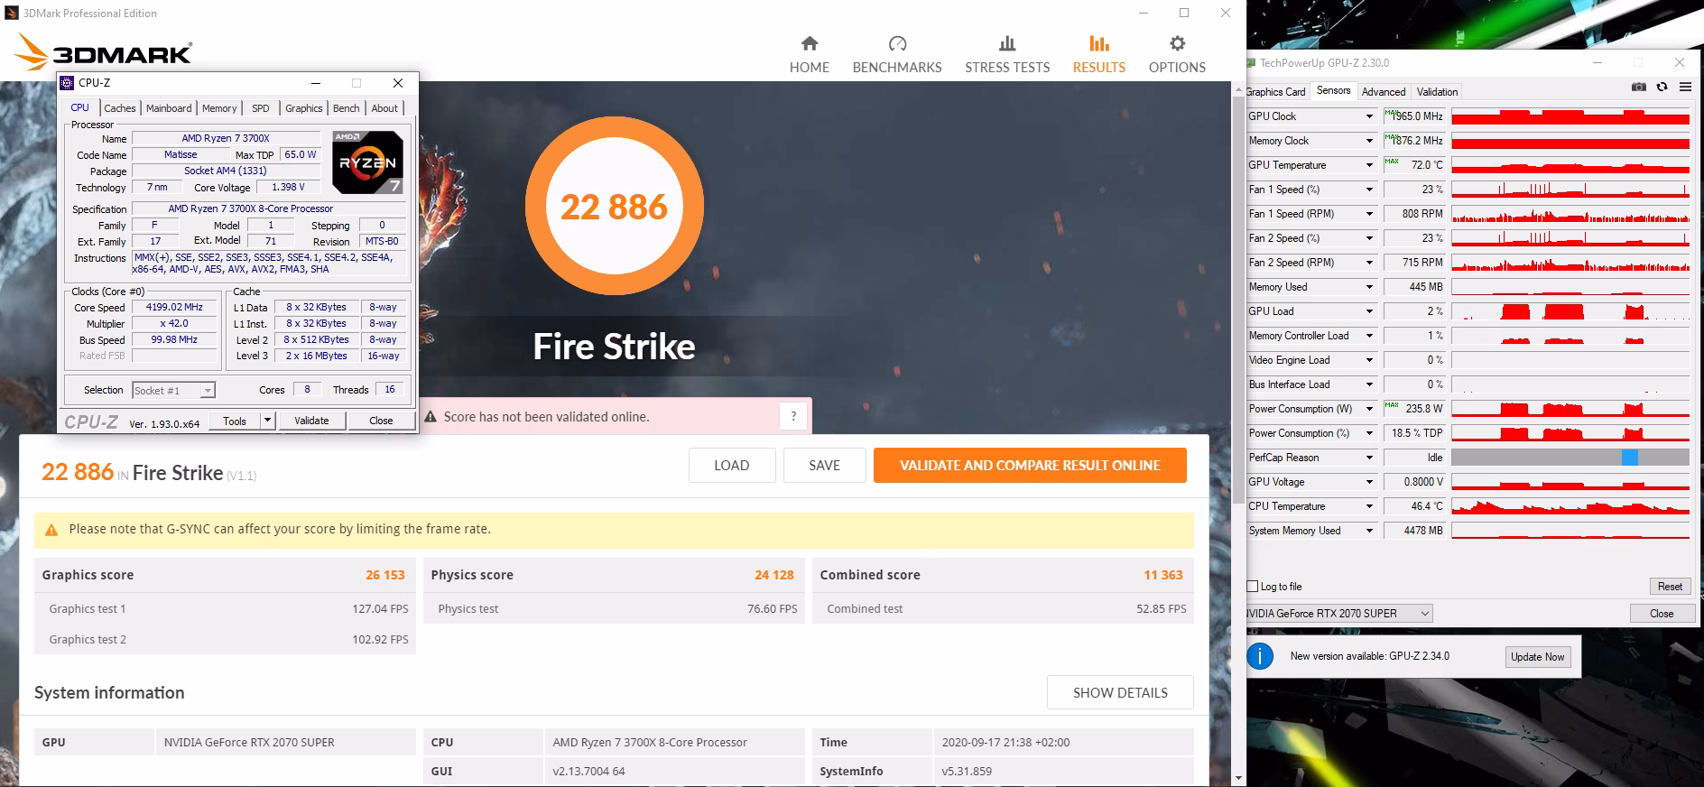1704x787 pixels.
Task: Open the GPU Temperature sensor dropdown
Action: pos(1369,165)
